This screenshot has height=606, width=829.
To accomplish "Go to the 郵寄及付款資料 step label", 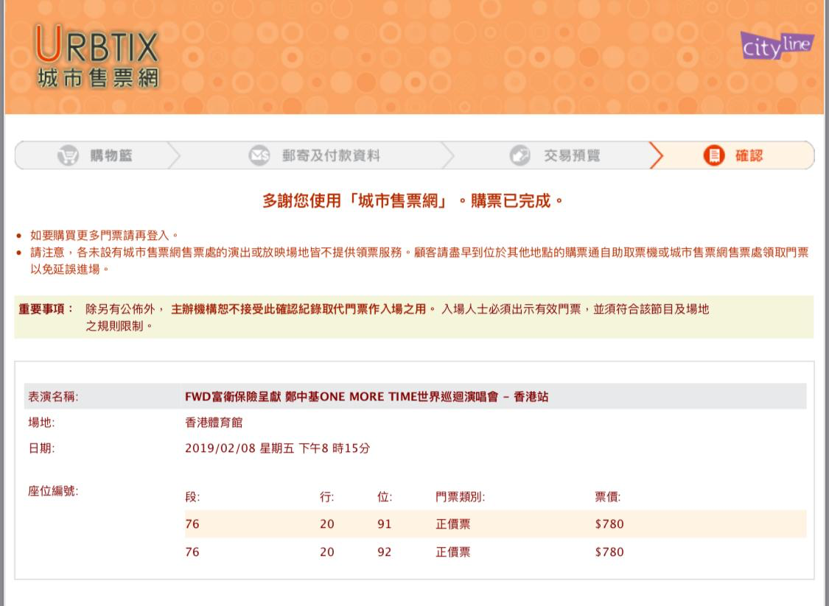I will [331, 156].
